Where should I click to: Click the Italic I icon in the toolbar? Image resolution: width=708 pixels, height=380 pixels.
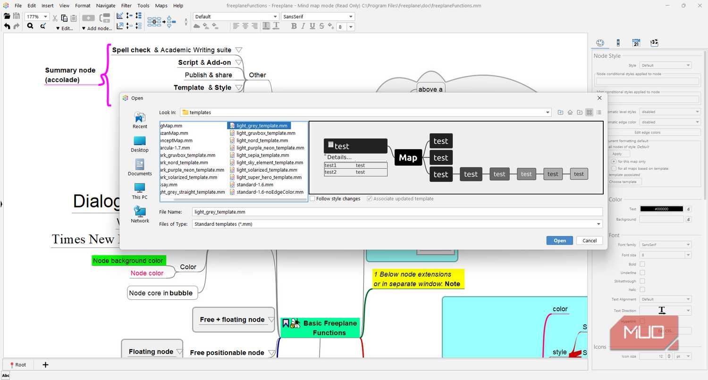coord(303,26)
